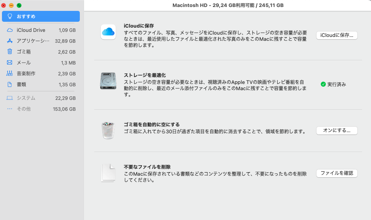The width and height of the screenshot is (371, 220).
Task: Click the 不要なファイルを削除 heading
Action: click(x=147, y=167)
